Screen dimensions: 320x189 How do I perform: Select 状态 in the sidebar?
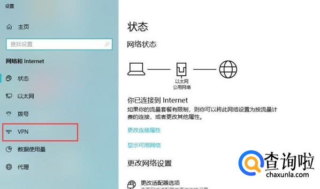pos(23,78)
